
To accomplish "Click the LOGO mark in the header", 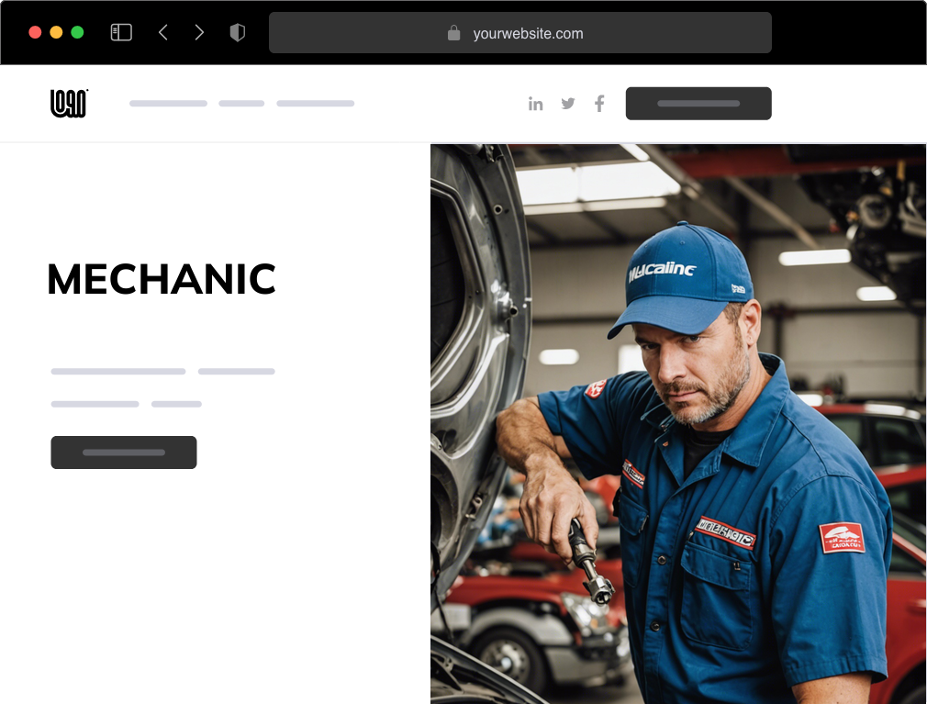I will (68, 103).
